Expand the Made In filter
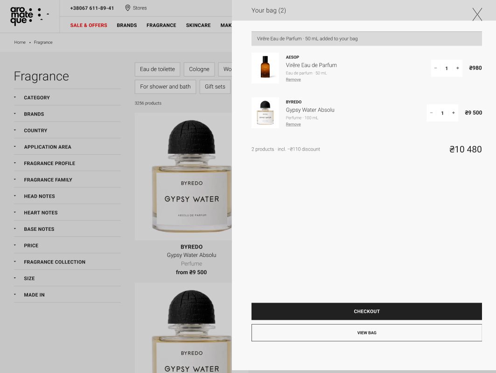 pos(67,295)
